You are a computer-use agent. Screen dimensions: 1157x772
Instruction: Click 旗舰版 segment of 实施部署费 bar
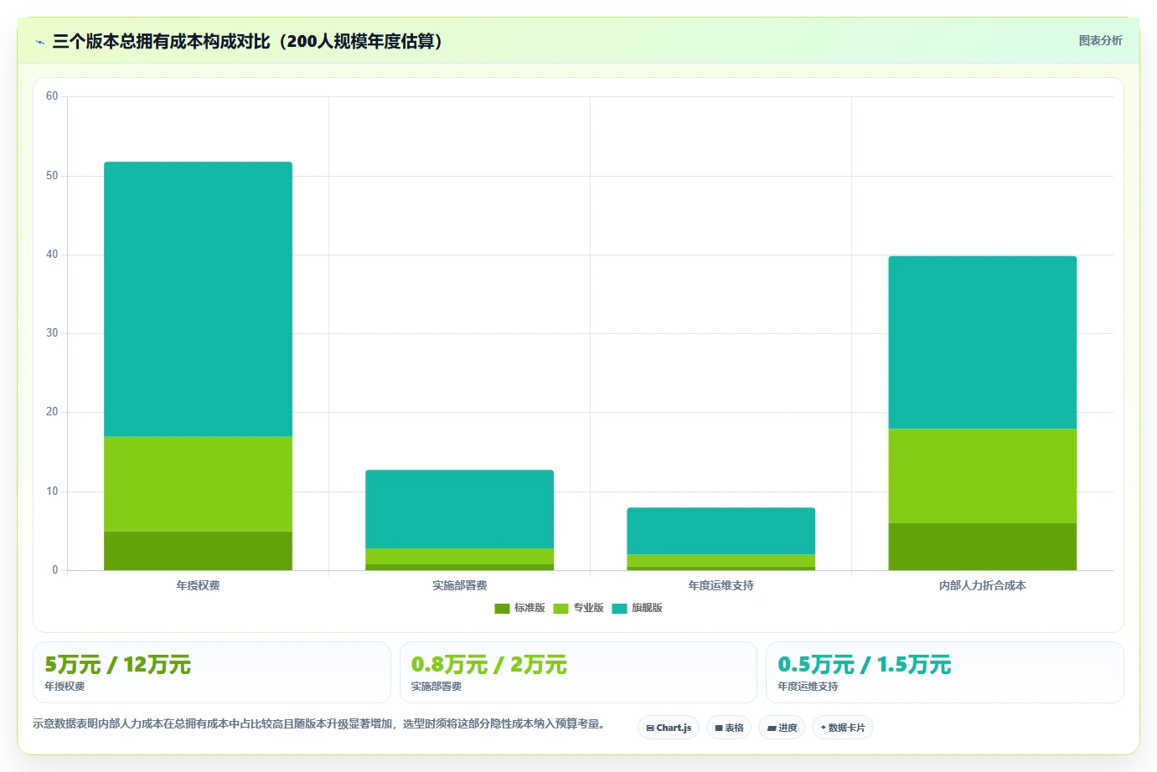pyautogui.click(x=459, y=509)
